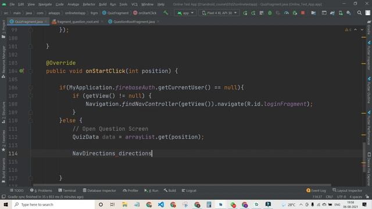
Task: Open the Database Inspector tool window
Action: pyautogui.click(x=99, y=190)
